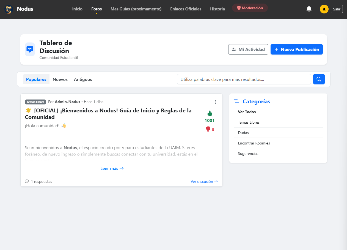
Task: Open the notifications bell
Action: click(309, 9)
